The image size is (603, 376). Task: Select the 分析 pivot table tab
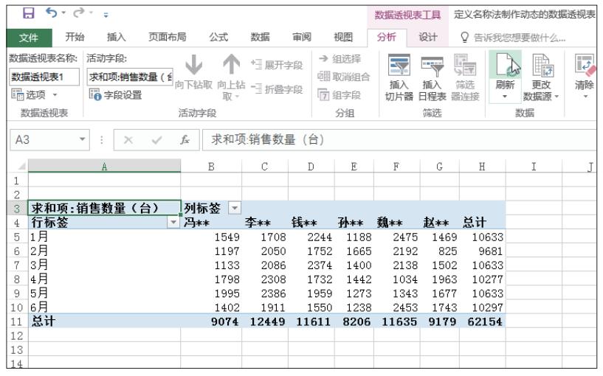pyautogui.click(x=387, y=37)
